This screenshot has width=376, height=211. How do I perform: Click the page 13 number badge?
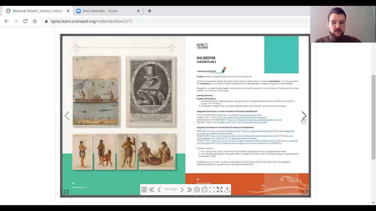point(305,192)
